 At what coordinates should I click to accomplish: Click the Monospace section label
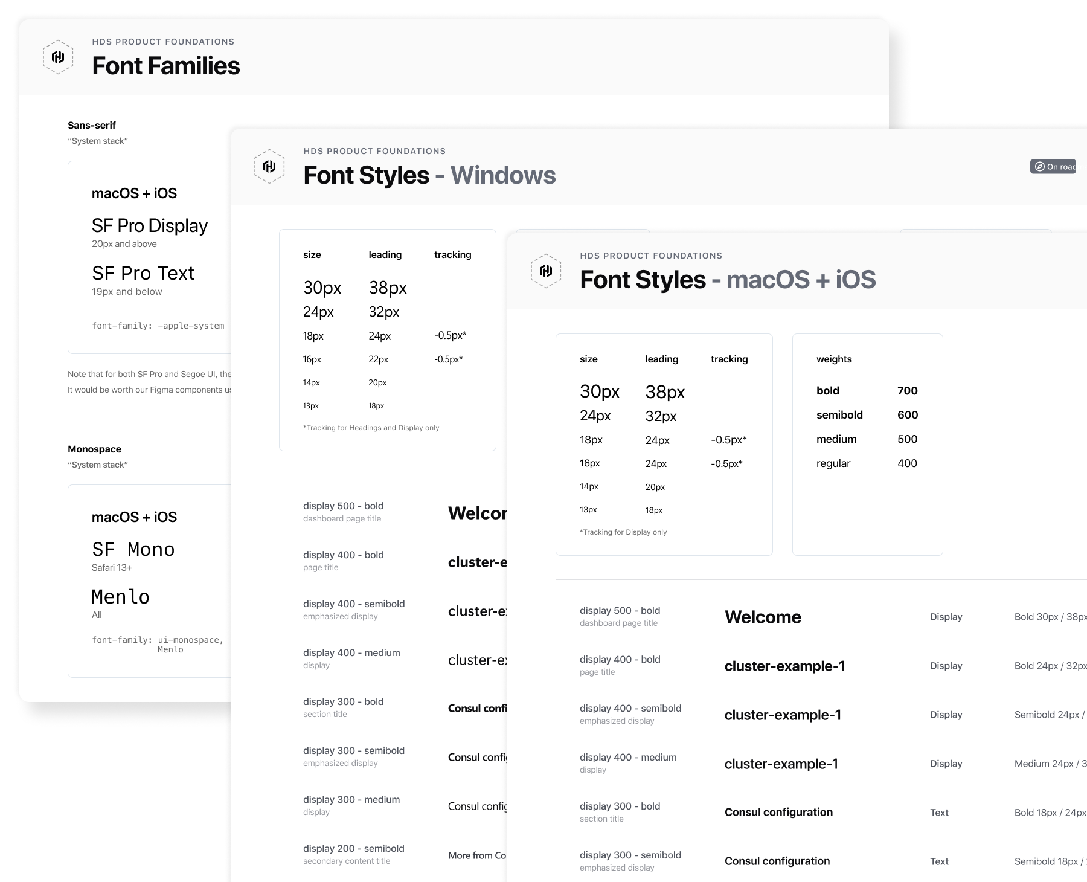(94, 449)
